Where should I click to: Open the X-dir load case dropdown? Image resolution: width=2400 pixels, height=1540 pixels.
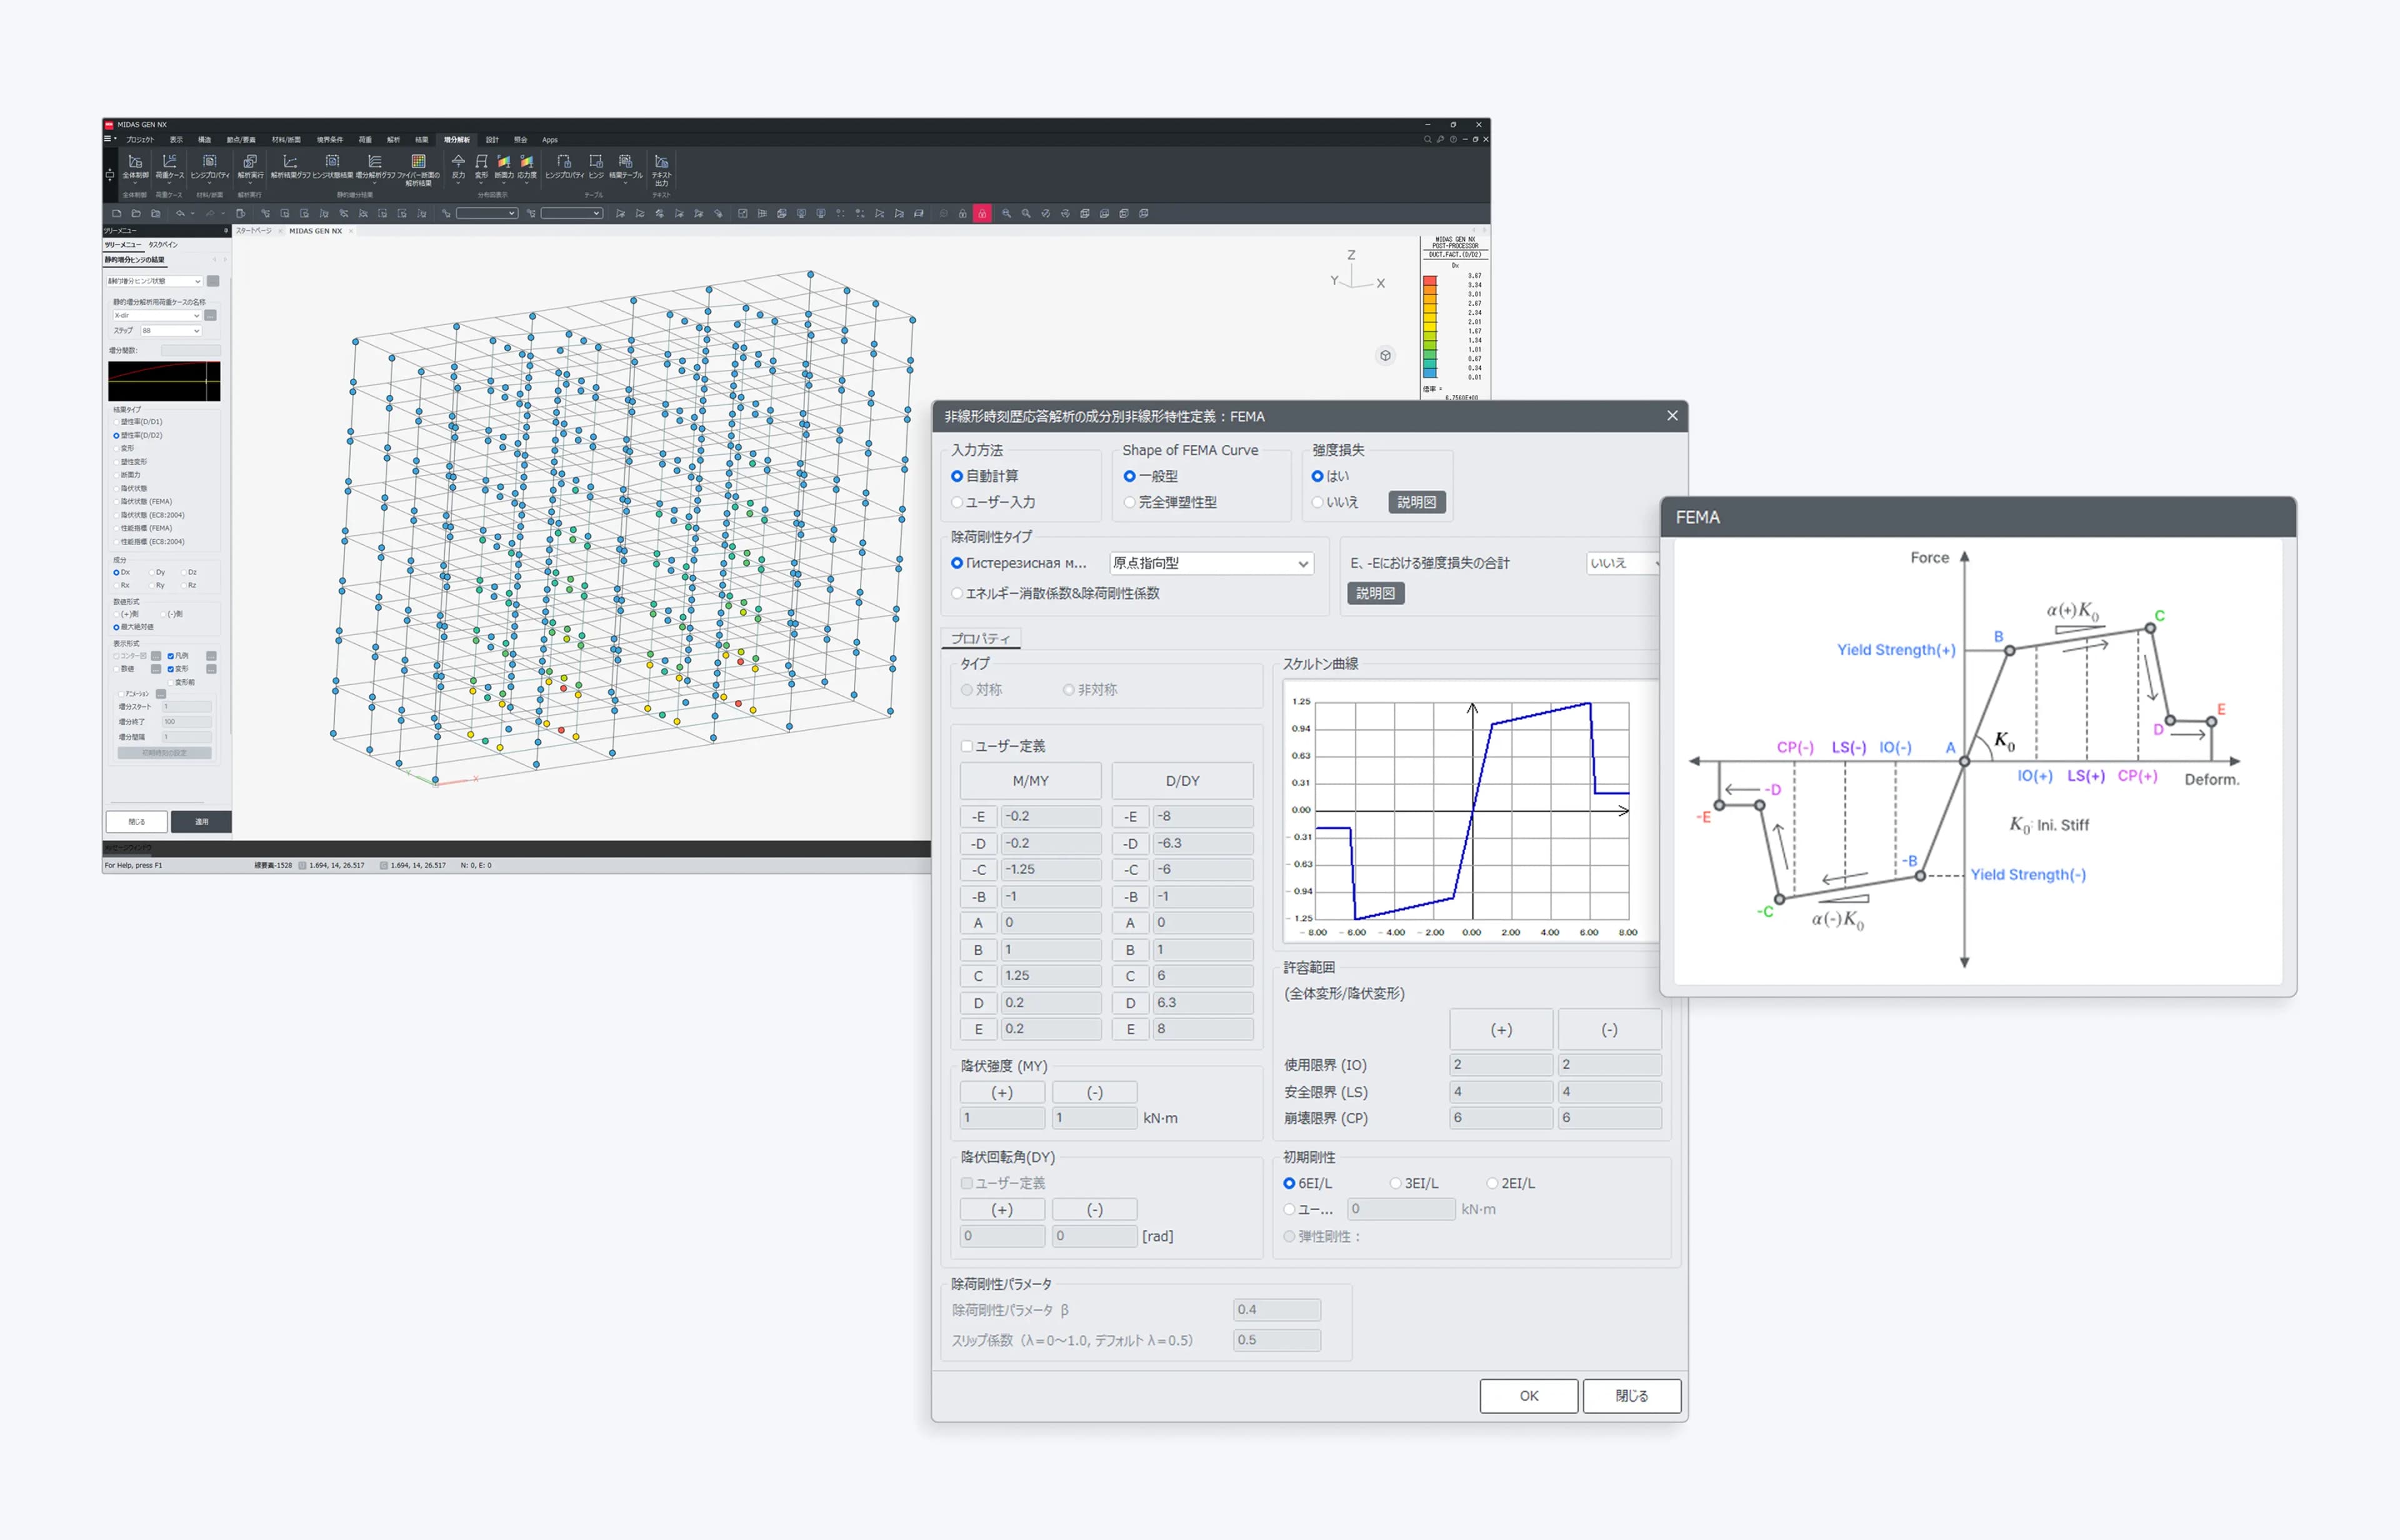(x=157, y=315)
